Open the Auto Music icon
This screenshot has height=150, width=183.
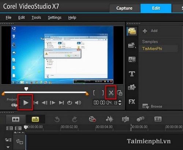(126, 119)
